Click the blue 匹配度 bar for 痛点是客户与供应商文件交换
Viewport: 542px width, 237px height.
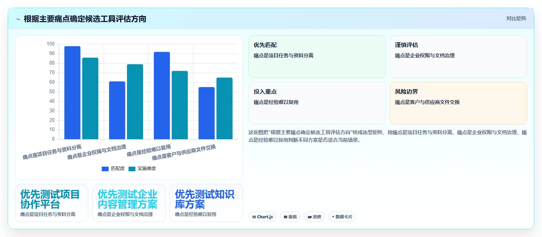[207, 113]
